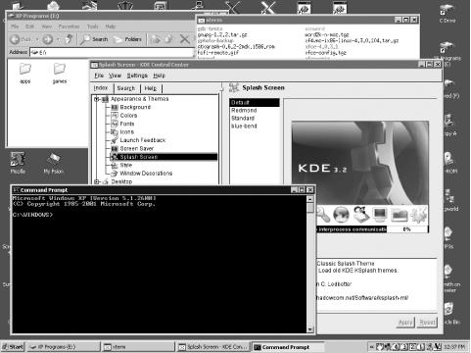This screenshot has width=471, height=353.
Task: Toggle the Folders pane in Explorer
Action: pos(127,39)
